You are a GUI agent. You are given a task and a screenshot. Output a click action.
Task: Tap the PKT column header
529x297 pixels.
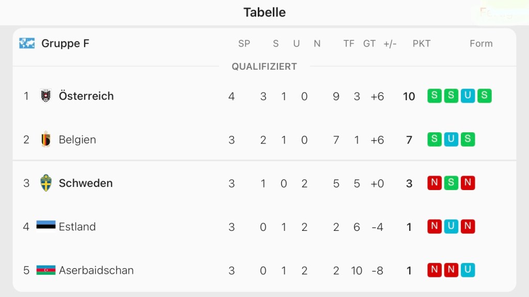[x=422, y=43]
